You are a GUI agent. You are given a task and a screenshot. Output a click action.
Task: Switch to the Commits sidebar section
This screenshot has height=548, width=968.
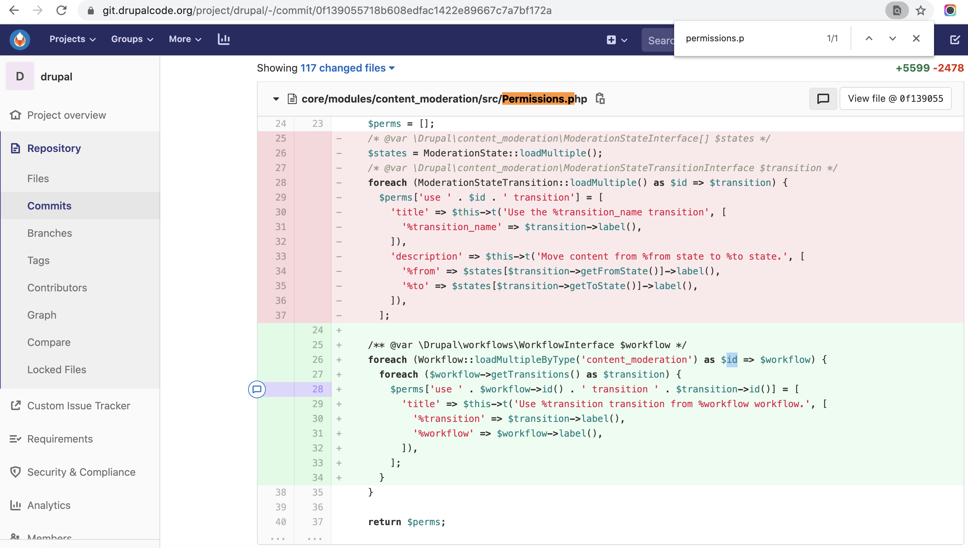point(49,205)
